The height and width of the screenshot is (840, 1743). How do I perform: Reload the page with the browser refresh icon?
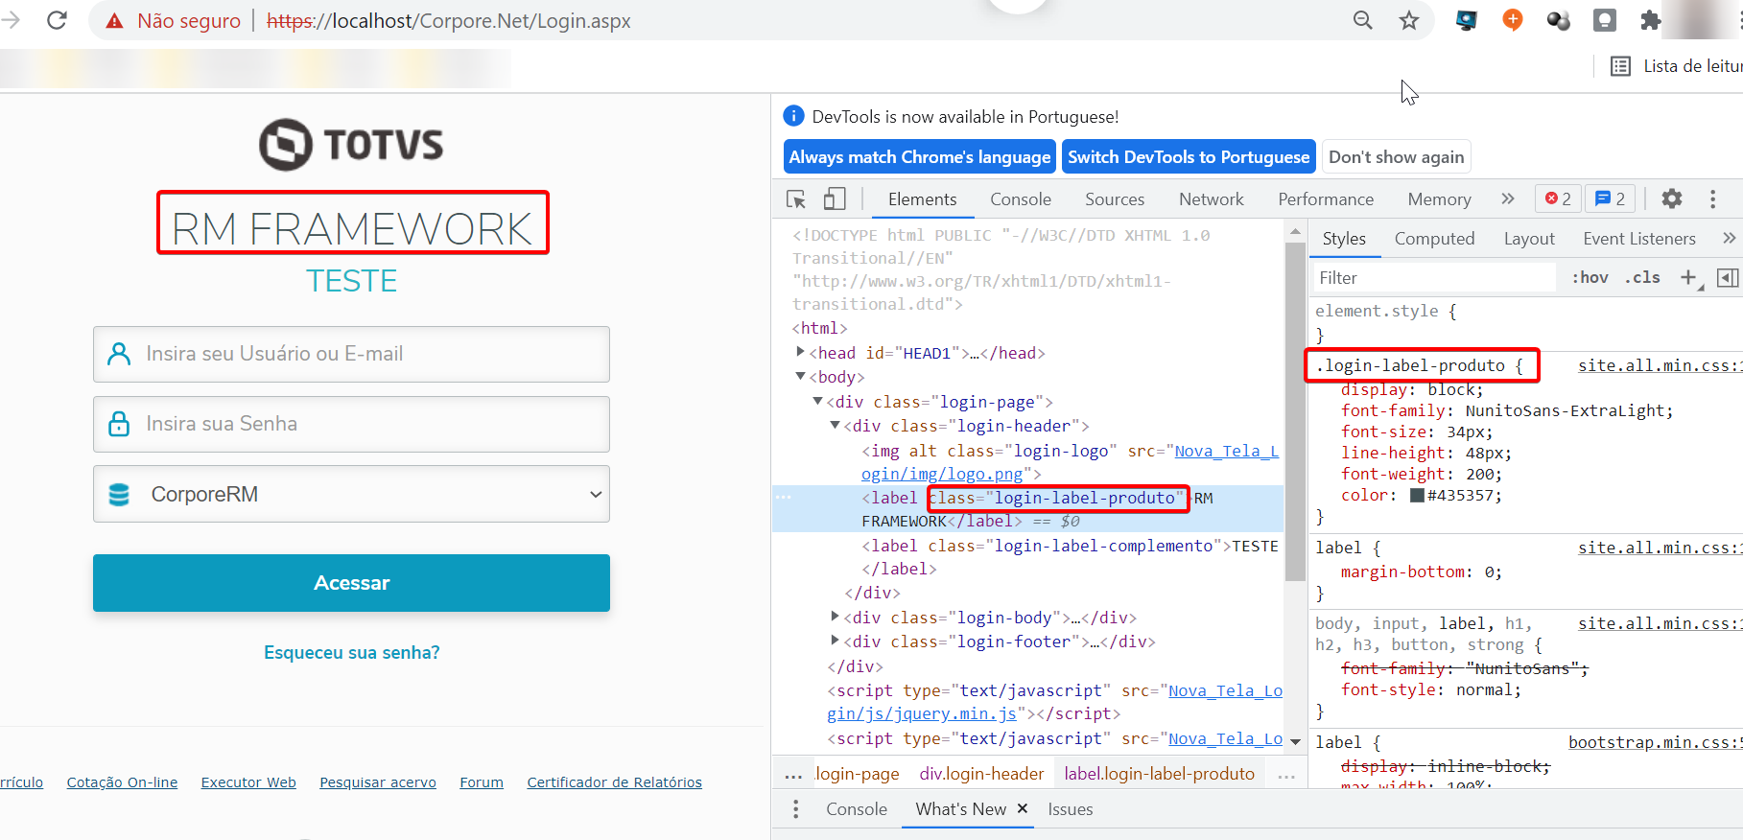coord(57,20)
